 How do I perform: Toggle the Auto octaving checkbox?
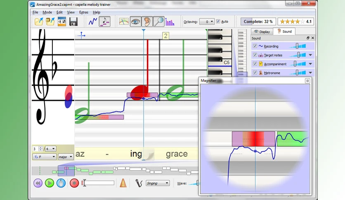pyautogui.click(x=218, y=21)
